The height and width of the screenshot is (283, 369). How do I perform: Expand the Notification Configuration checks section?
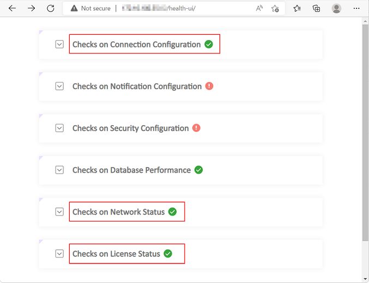tap(60, 87)
